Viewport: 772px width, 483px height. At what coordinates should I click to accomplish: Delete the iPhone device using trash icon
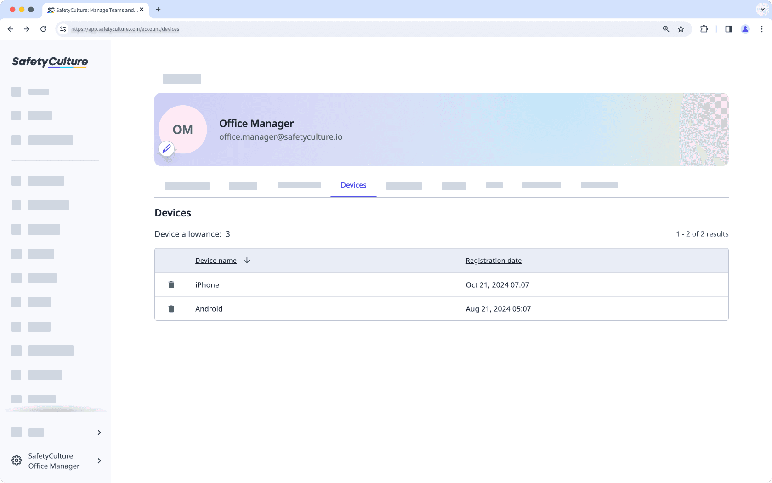(x=171, y=284)
